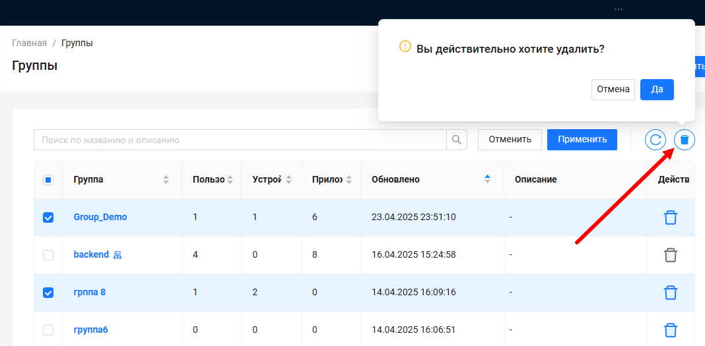Go to Главная breadcrumb
This screenshot has height=346, width=705.
pyautogui.click(x=29, y=43)
